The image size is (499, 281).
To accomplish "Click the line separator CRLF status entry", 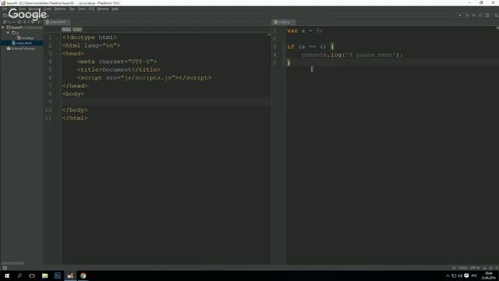I will [x=463, y=268].
